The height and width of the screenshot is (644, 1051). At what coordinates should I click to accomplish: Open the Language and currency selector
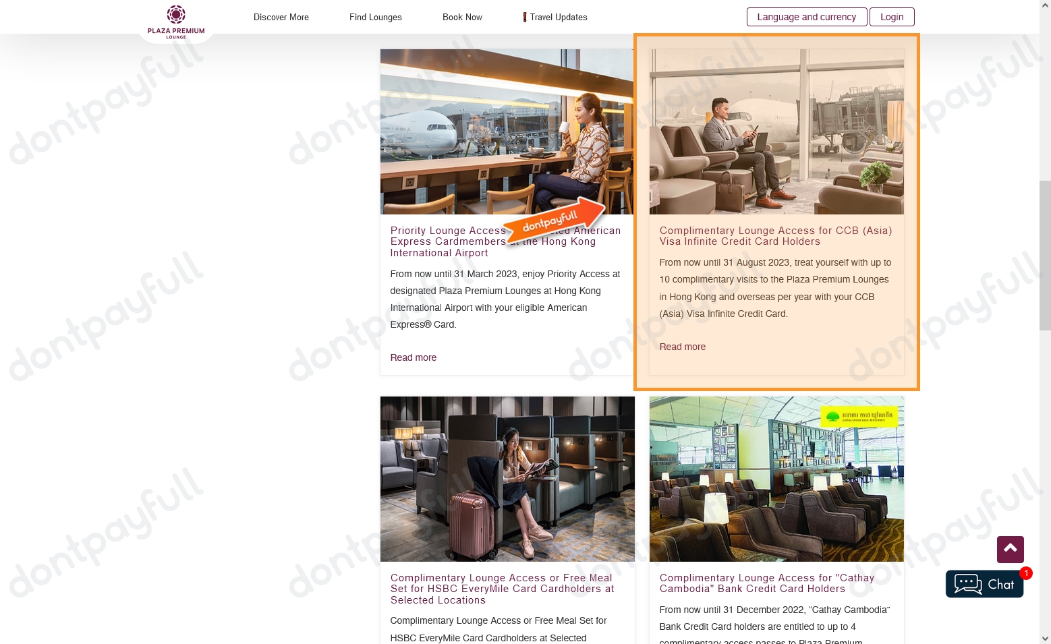pyautogui.click(x=806, y=17)
